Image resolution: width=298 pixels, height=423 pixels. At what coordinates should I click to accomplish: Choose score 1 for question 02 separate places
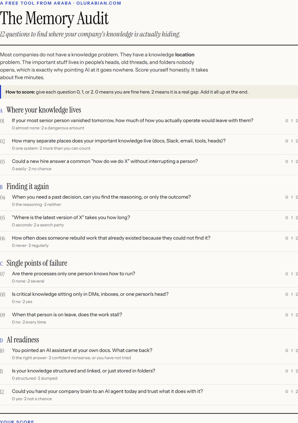[292, 141]
